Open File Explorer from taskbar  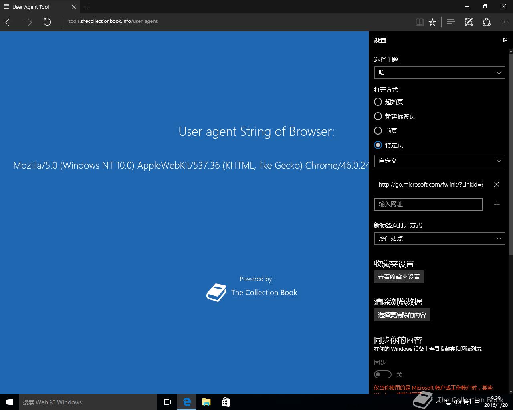[x=206, y=402]
